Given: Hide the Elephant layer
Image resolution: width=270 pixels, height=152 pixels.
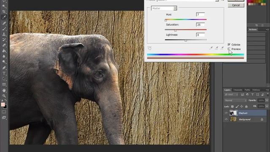Looking at the screenshot, I should tap(226, 113).
